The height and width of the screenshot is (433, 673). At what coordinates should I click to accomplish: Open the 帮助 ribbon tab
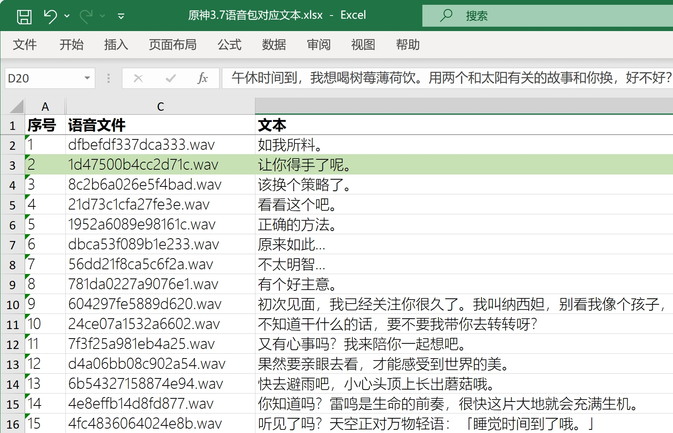pos(408,45)
